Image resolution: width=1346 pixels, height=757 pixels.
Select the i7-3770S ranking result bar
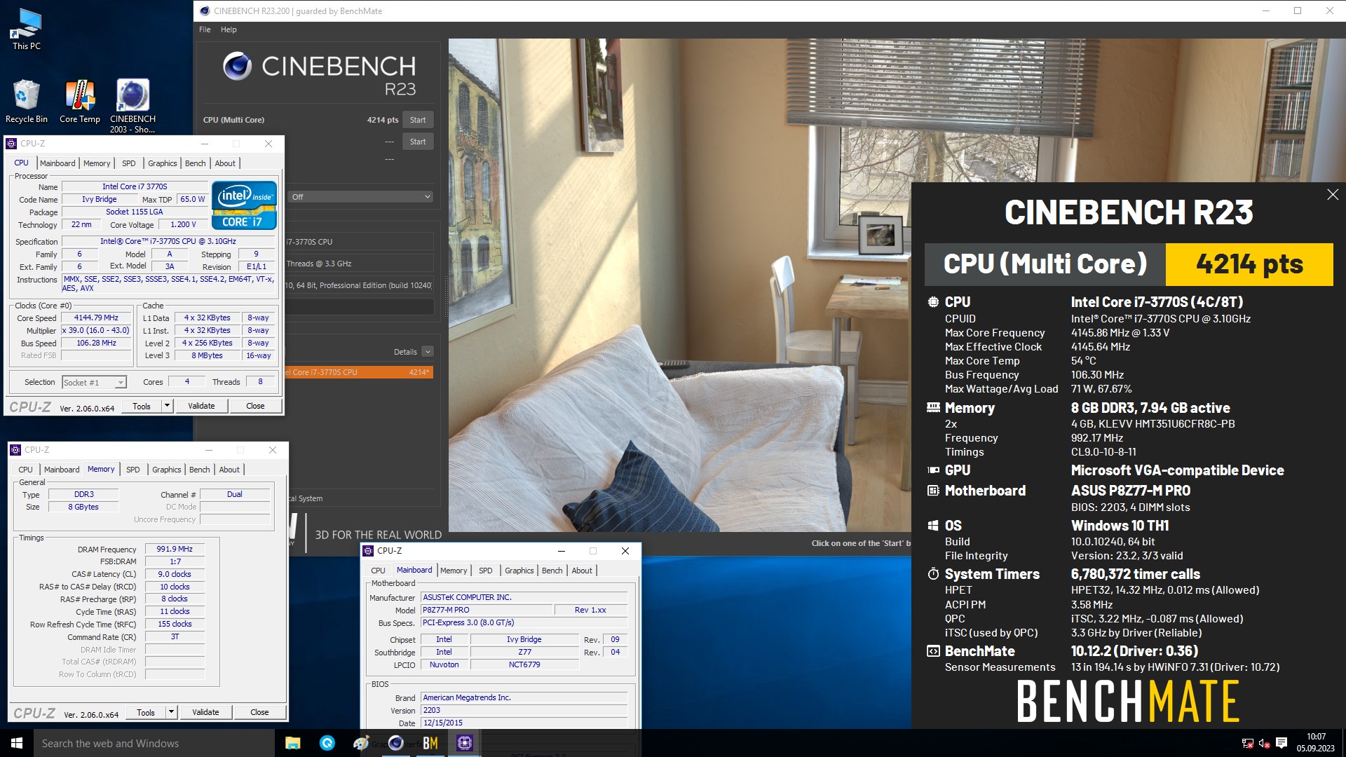[358, 372]
